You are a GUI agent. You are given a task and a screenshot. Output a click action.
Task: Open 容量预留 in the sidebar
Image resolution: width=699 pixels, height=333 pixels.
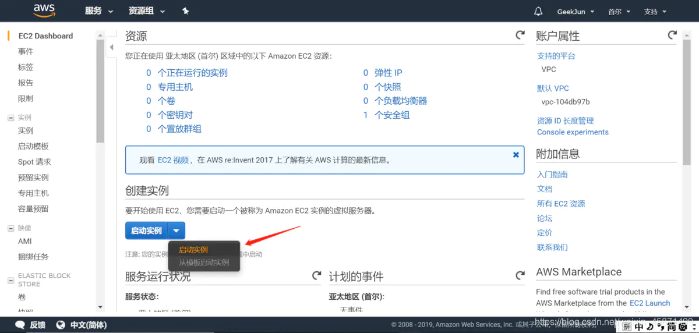coord(33,209)
